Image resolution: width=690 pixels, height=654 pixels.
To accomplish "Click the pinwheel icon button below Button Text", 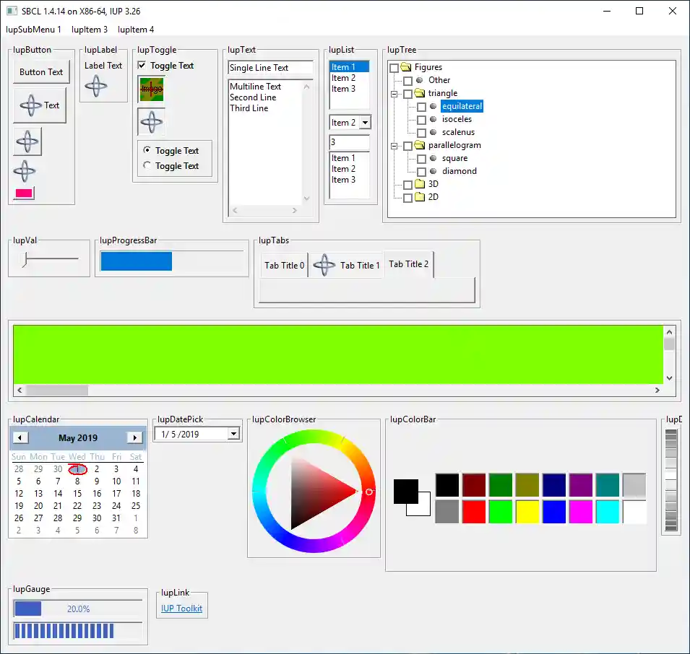I will coord(40,105).
